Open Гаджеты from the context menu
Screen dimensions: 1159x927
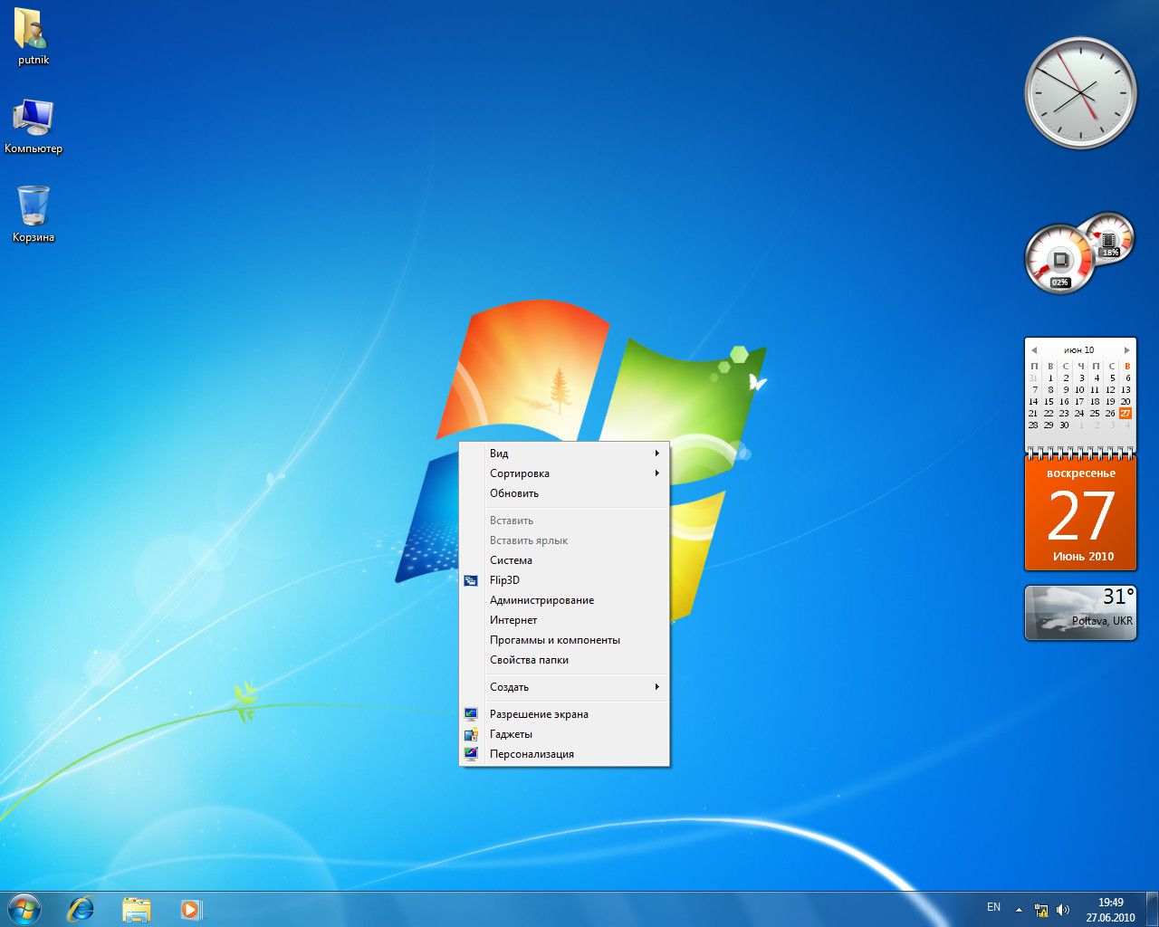[x=511, y=734]
